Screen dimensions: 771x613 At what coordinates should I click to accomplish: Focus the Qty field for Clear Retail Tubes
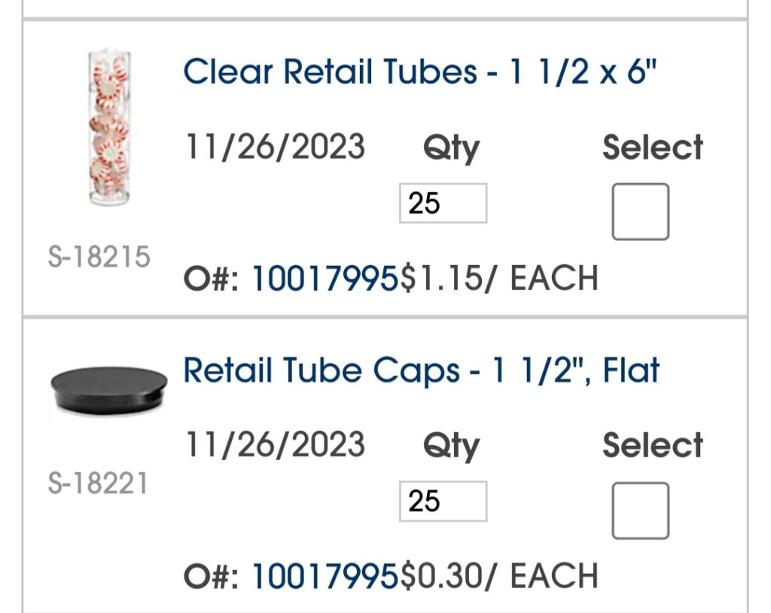click(x=443, y=203)
